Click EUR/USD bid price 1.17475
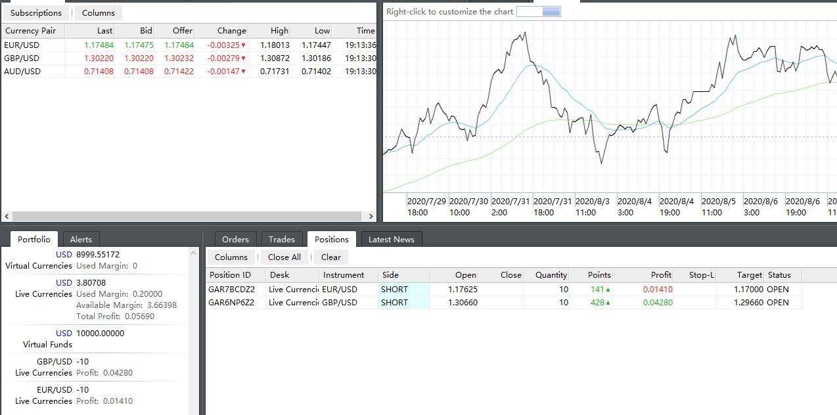This screenshot has height=415, width=837. (x=139, y=45)
